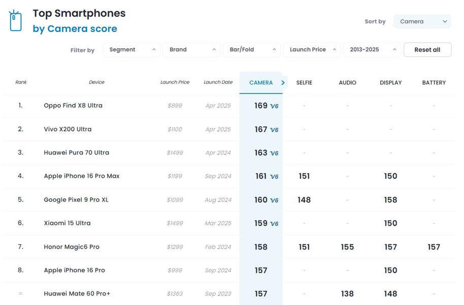Click the Reset all button
464x305 pixels.
tap(427, 50)
